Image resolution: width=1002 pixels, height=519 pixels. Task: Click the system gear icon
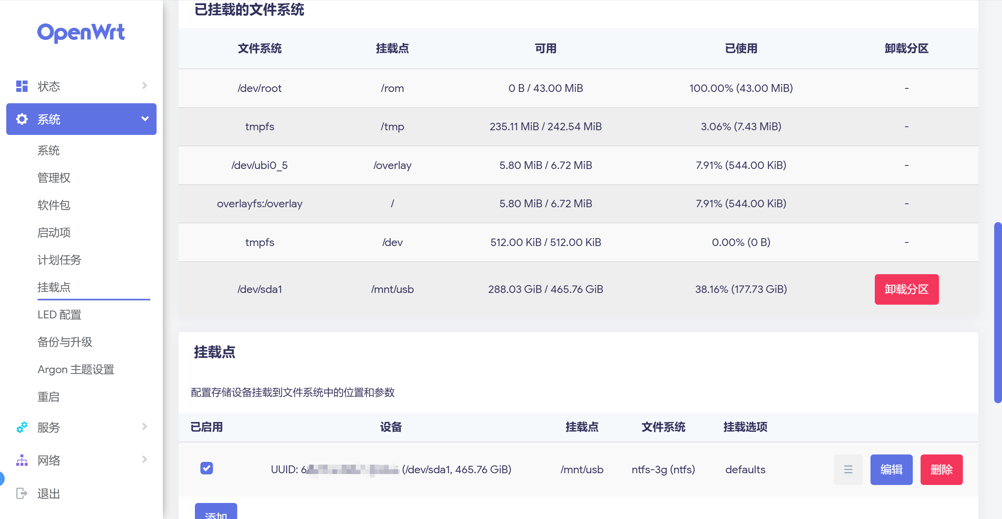(22, 119)
